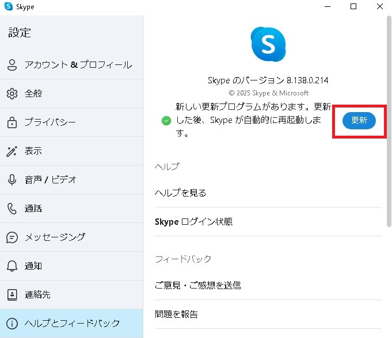The image size is (392, 338).
Task: Click the ヘルプ section header
Action: pyautogui.click(x=167, y=167)
